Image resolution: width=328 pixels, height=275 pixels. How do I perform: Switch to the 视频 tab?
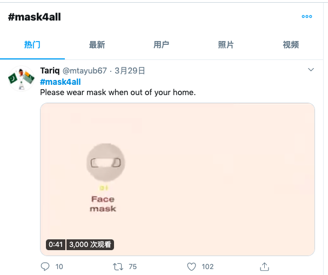tap(291, 45)
